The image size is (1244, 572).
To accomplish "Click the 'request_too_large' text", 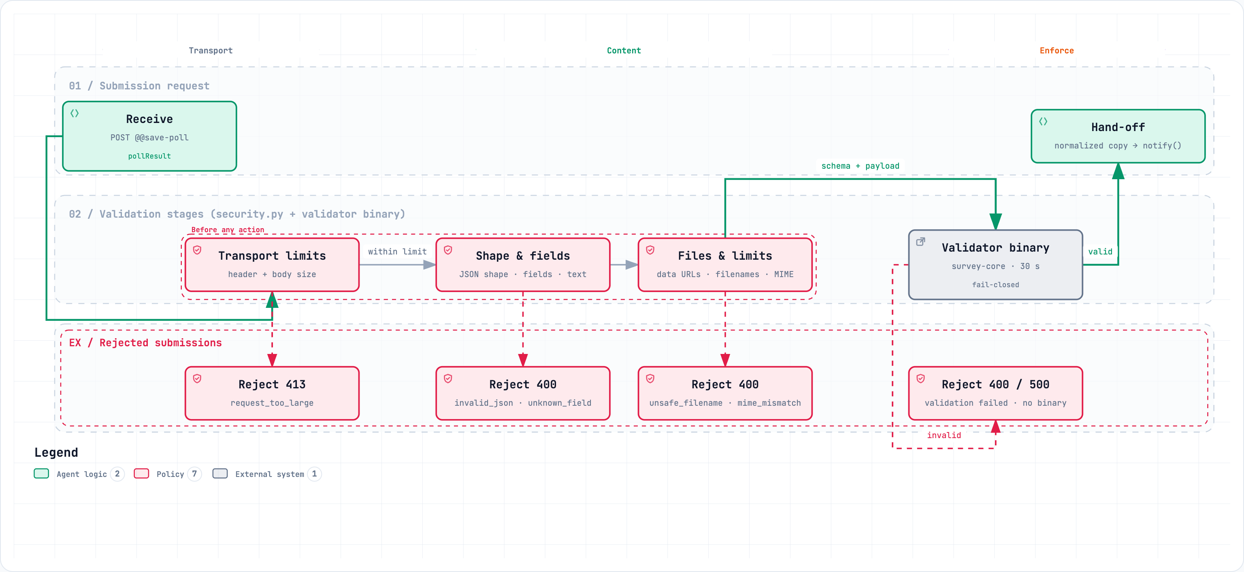I will point(272,403).
